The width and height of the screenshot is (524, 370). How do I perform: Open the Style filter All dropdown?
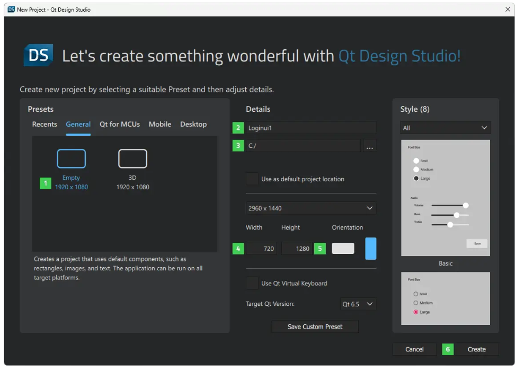point(446,128)
